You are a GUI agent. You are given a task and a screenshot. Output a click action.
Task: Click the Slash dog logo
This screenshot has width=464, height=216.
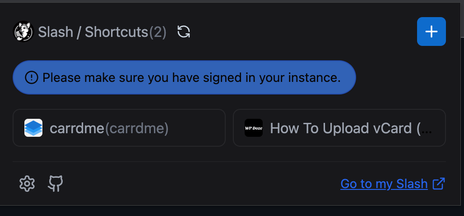[x=24, y=32]
